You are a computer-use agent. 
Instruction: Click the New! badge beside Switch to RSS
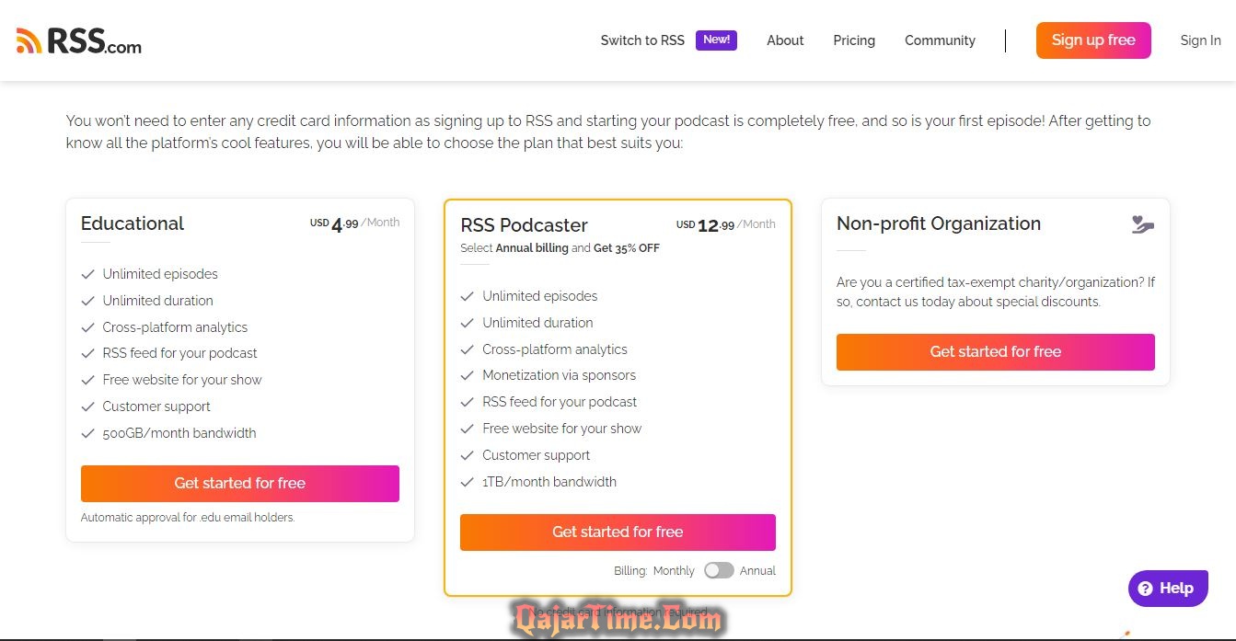pyautogui.click(x=716, y=40)
